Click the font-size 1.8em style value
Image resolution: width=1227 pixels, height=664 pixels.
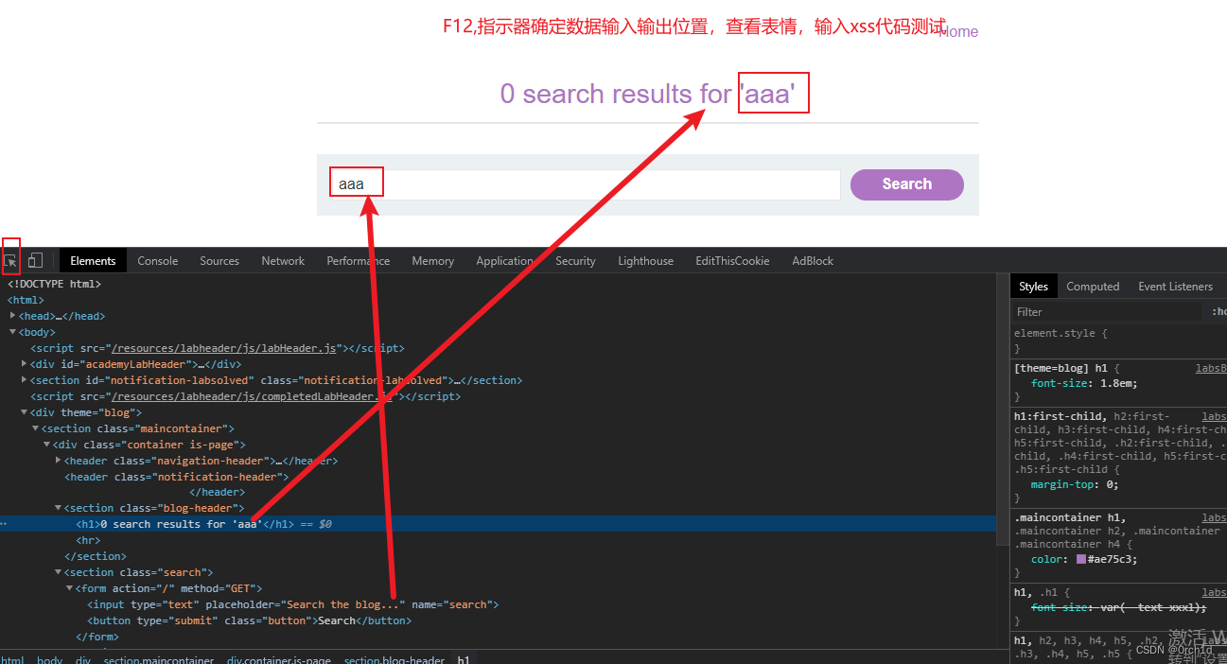point(1118,383)
